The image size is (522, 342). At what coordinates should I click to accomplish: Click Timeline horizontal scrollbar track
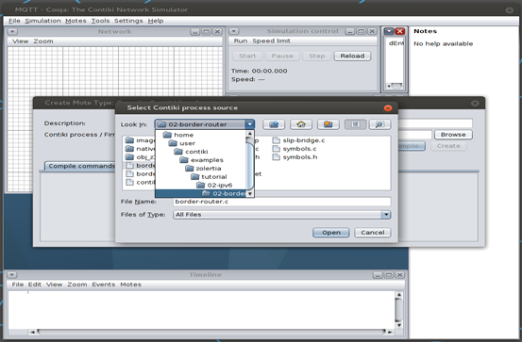point(211,332)
